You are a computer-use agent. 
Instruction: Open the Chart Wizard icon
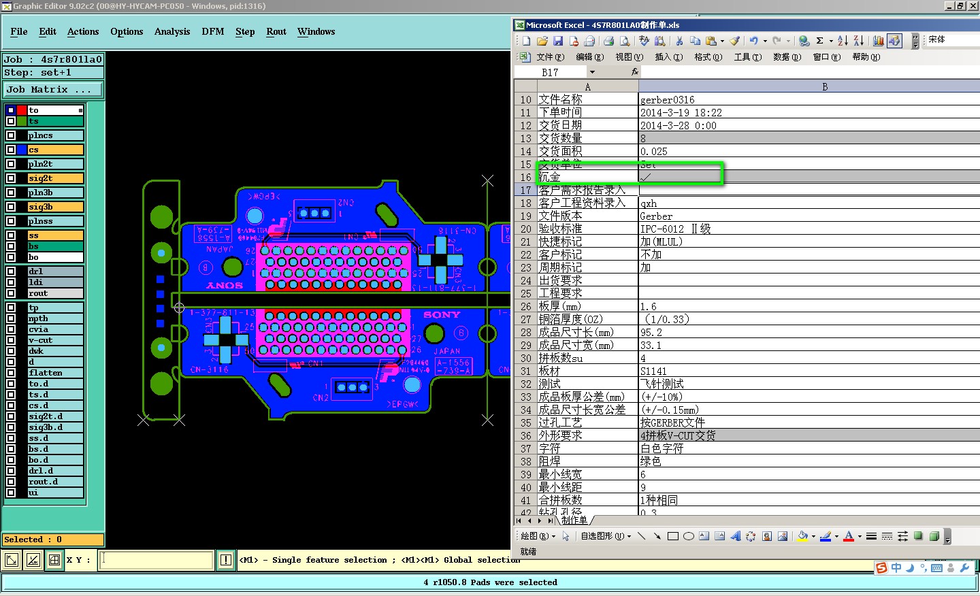pos(879,41)
